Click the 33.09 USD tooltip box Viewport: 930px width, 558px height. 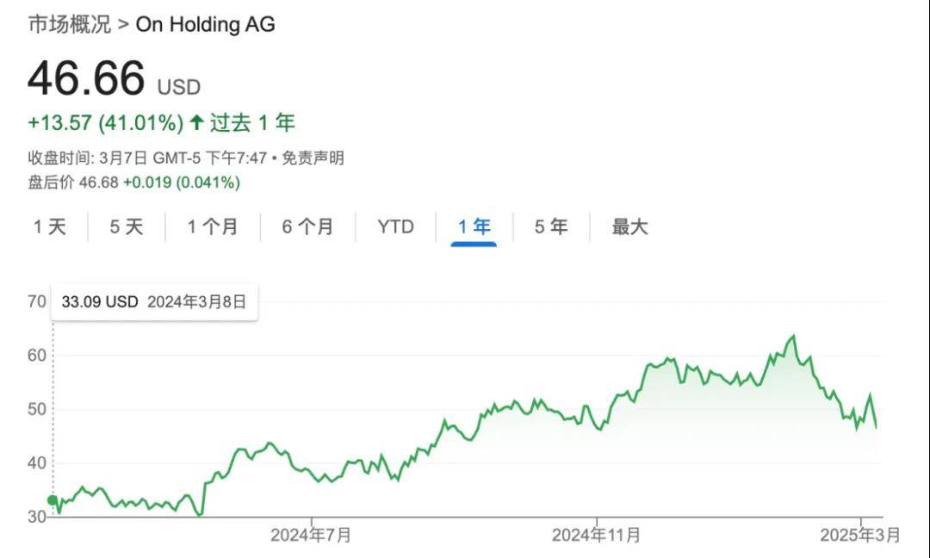coord(154,302)
